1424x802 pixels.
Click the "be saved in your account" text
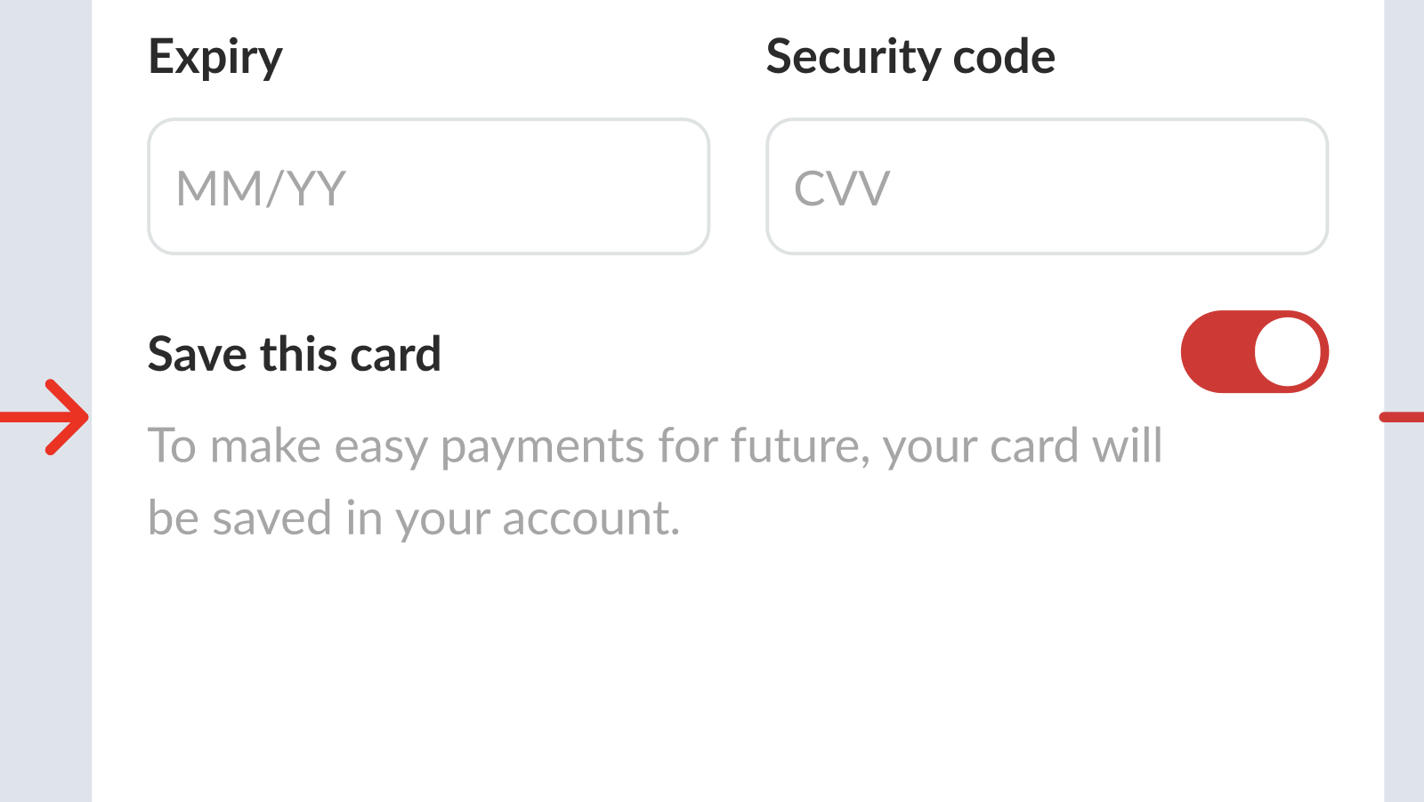click(x=413, y=518)
